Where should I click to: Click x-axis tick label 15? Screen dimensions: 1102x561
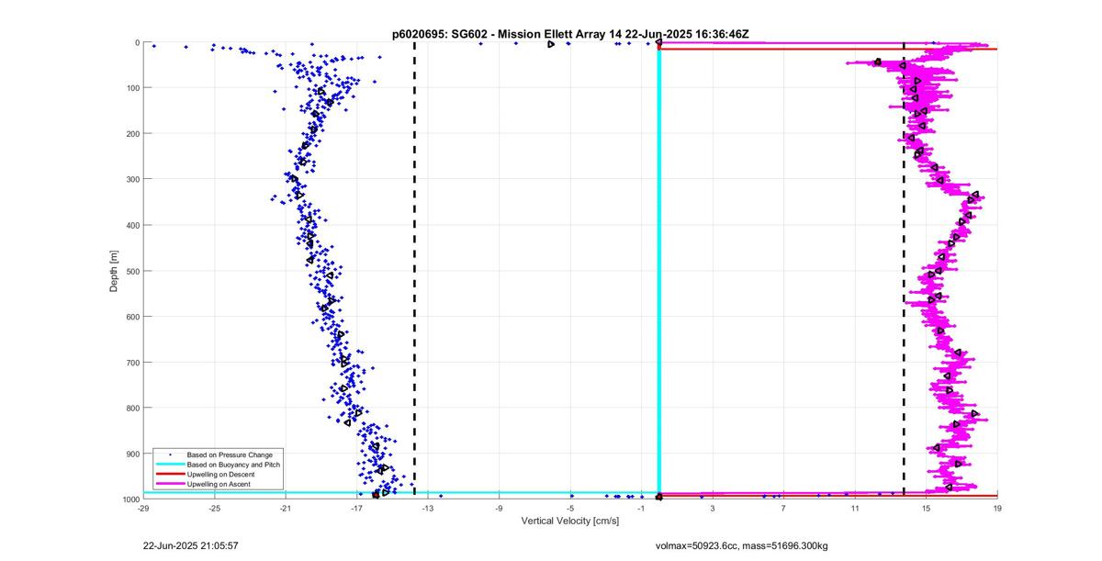926,508
